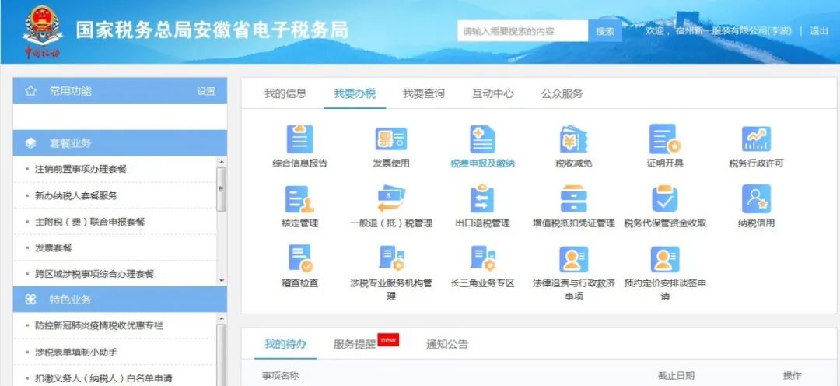Open 注销前置事项办理套餐
The image size is (840, 386).
click(x=81, y=169)
